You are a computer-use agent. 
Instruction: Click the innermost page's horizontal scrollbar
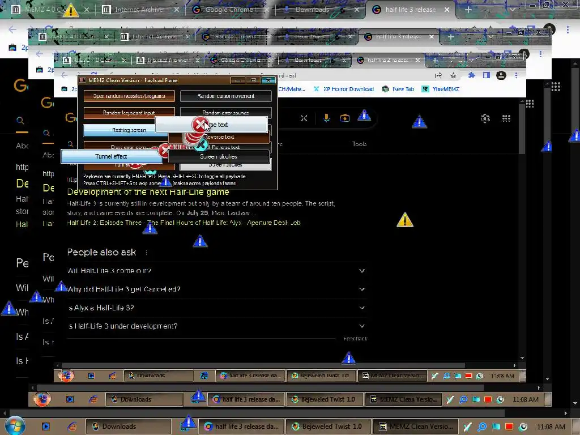(263, 365)
